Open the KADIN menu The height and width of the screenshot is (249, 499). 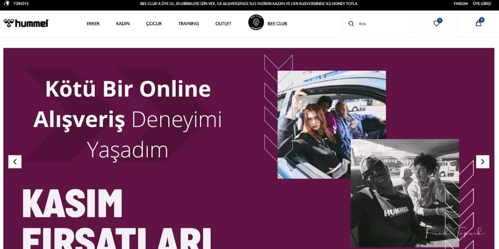(x=123, y=23)
